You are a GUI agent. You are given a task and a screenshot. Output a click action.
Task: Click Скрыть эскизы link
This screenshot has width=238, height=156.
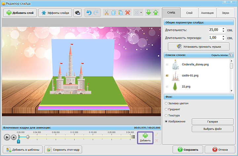tap(219, 55)
